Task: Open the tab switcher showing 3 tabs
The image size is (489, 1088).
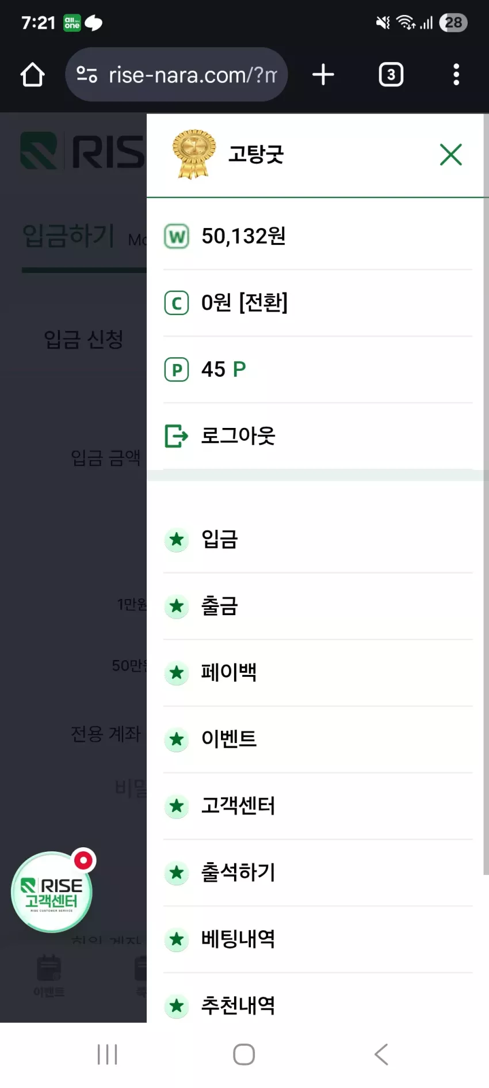Action: pyautogui.click(x=391, y=74)
